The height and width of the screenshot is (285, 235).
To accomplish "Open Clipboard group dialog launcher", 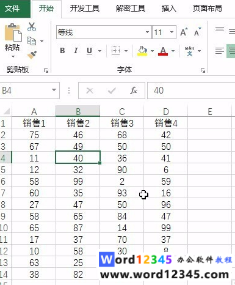I will pos(46,70).
